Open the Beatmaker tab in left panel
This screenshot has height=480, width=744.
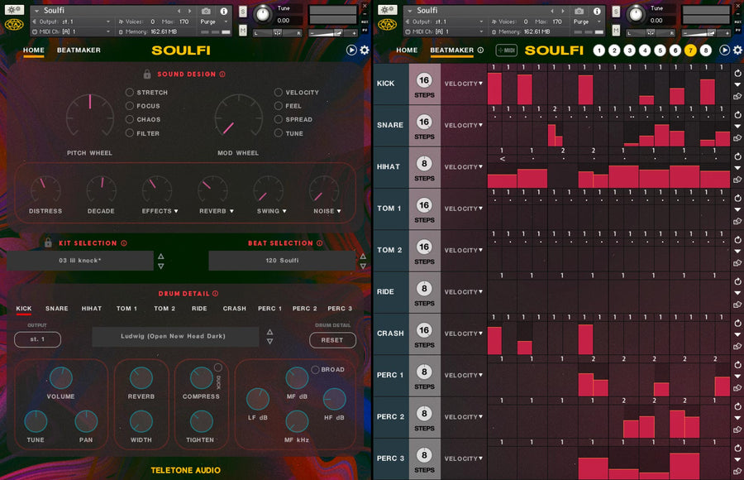pyautogui.click(x=79, y=50)
